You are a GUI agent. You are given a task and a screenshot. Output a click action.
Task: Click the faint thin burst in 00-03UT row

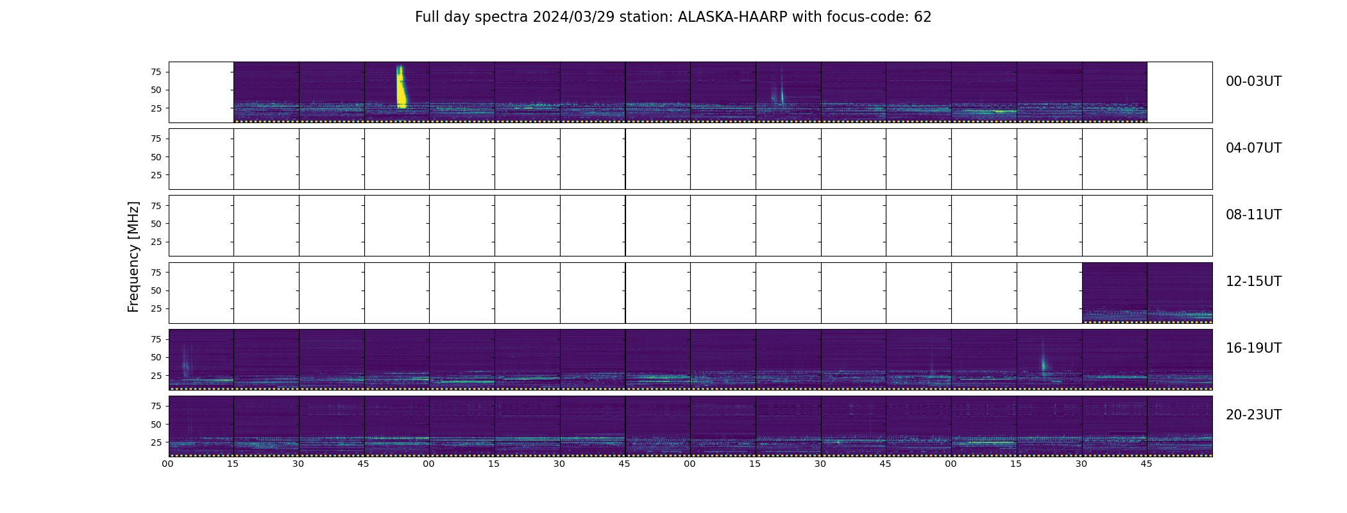[781, 87]
